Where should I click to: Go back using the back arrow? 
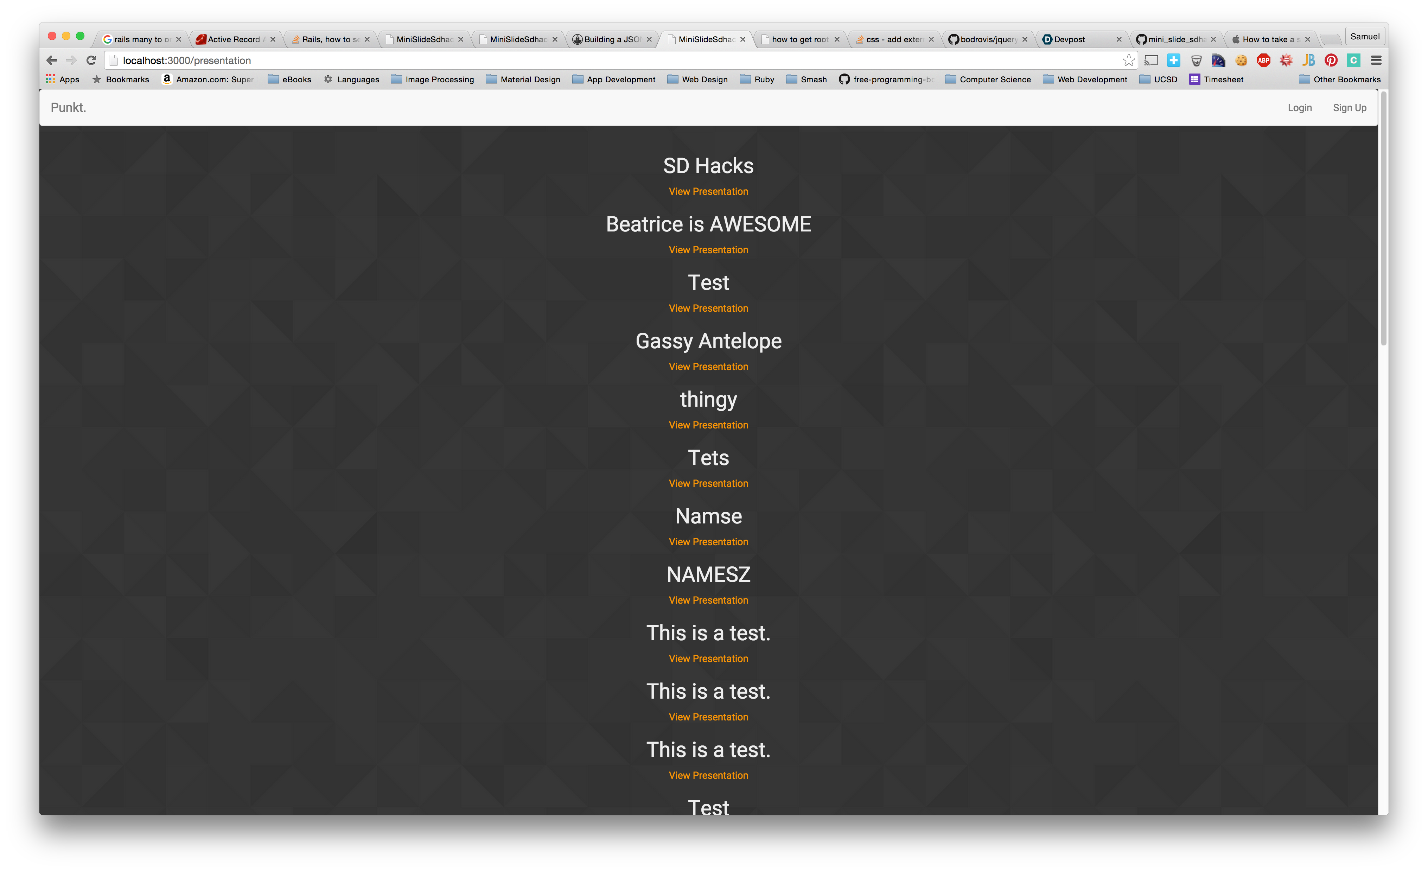tap(52, 60)
